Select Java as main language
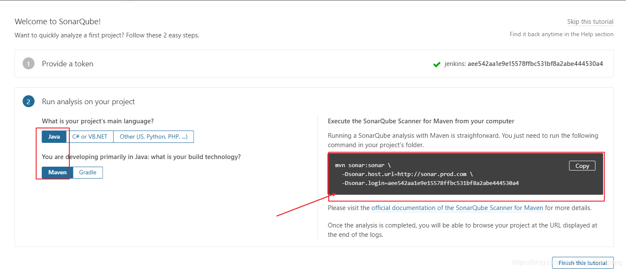The height and width of the screenshot is (270, 626). point(54,136)
